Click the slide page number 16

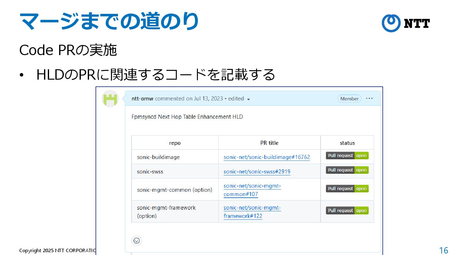tap(444, 251)
